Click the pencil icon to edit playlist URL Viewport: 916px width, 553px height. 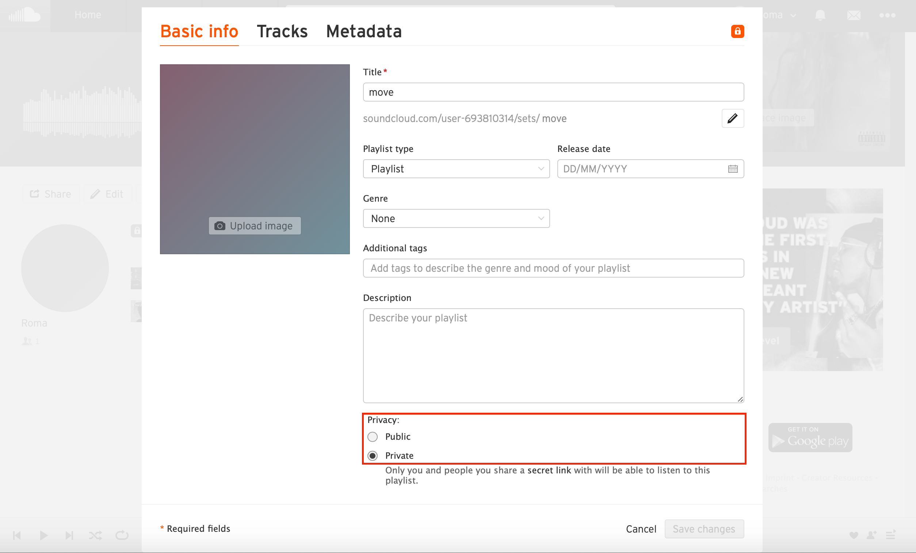pos(733,118)
